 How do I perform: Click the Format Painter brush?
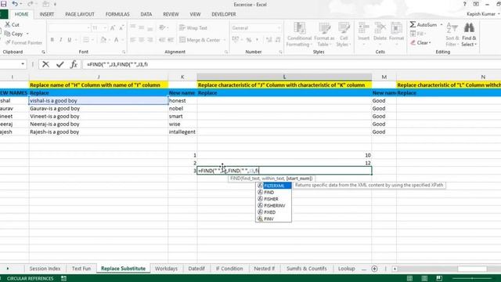coord(23,42)
